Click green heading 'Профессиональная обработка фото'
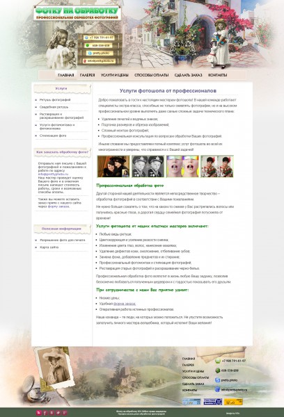The image size is (284, 417). 130,186
